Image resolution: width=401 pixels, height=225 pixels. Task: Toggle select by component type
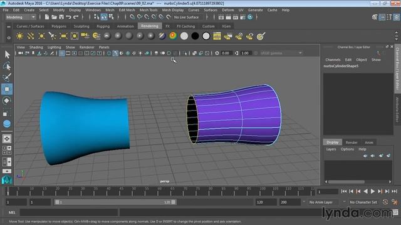pos(111,17)
